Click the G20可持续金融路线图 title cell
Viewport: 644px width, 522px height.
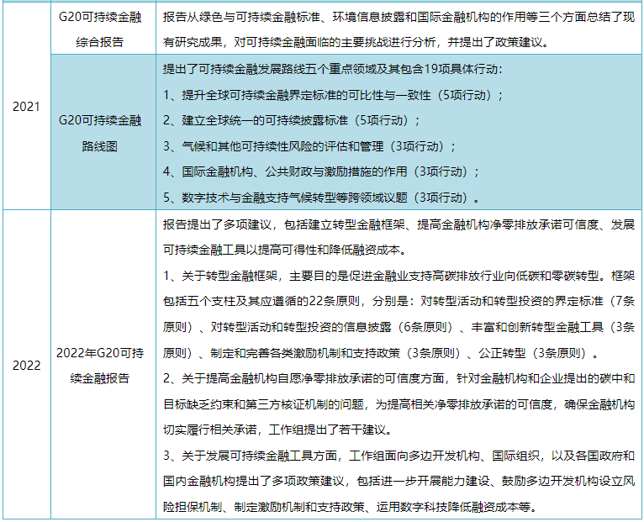103,133
